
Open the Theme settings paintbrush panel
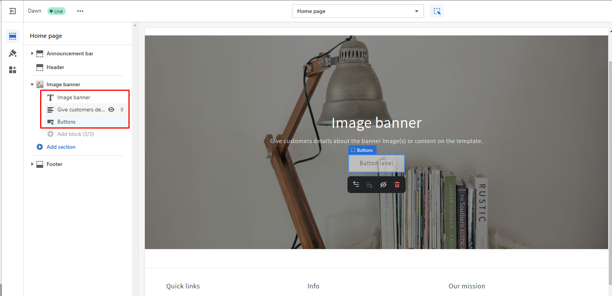(13, 53)
